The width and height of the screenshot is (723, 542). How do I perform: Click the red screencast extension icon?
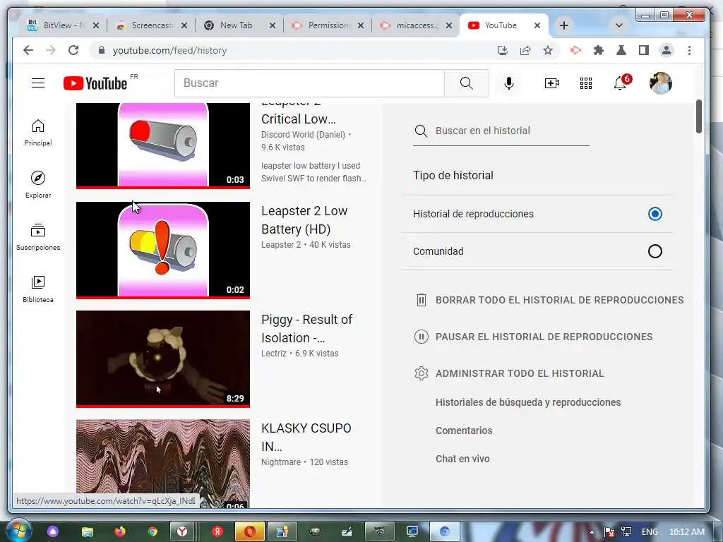(x=575, y=50)
